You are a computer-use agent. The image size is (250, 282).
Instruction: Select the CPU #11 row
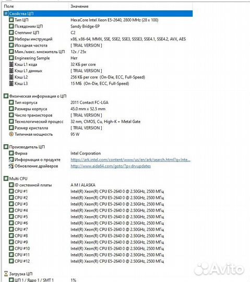pyautogui.click(x=87, y=255)
